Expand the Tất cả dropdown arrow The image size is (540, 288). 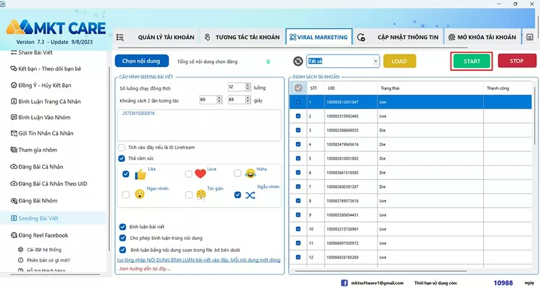[376, 61]
